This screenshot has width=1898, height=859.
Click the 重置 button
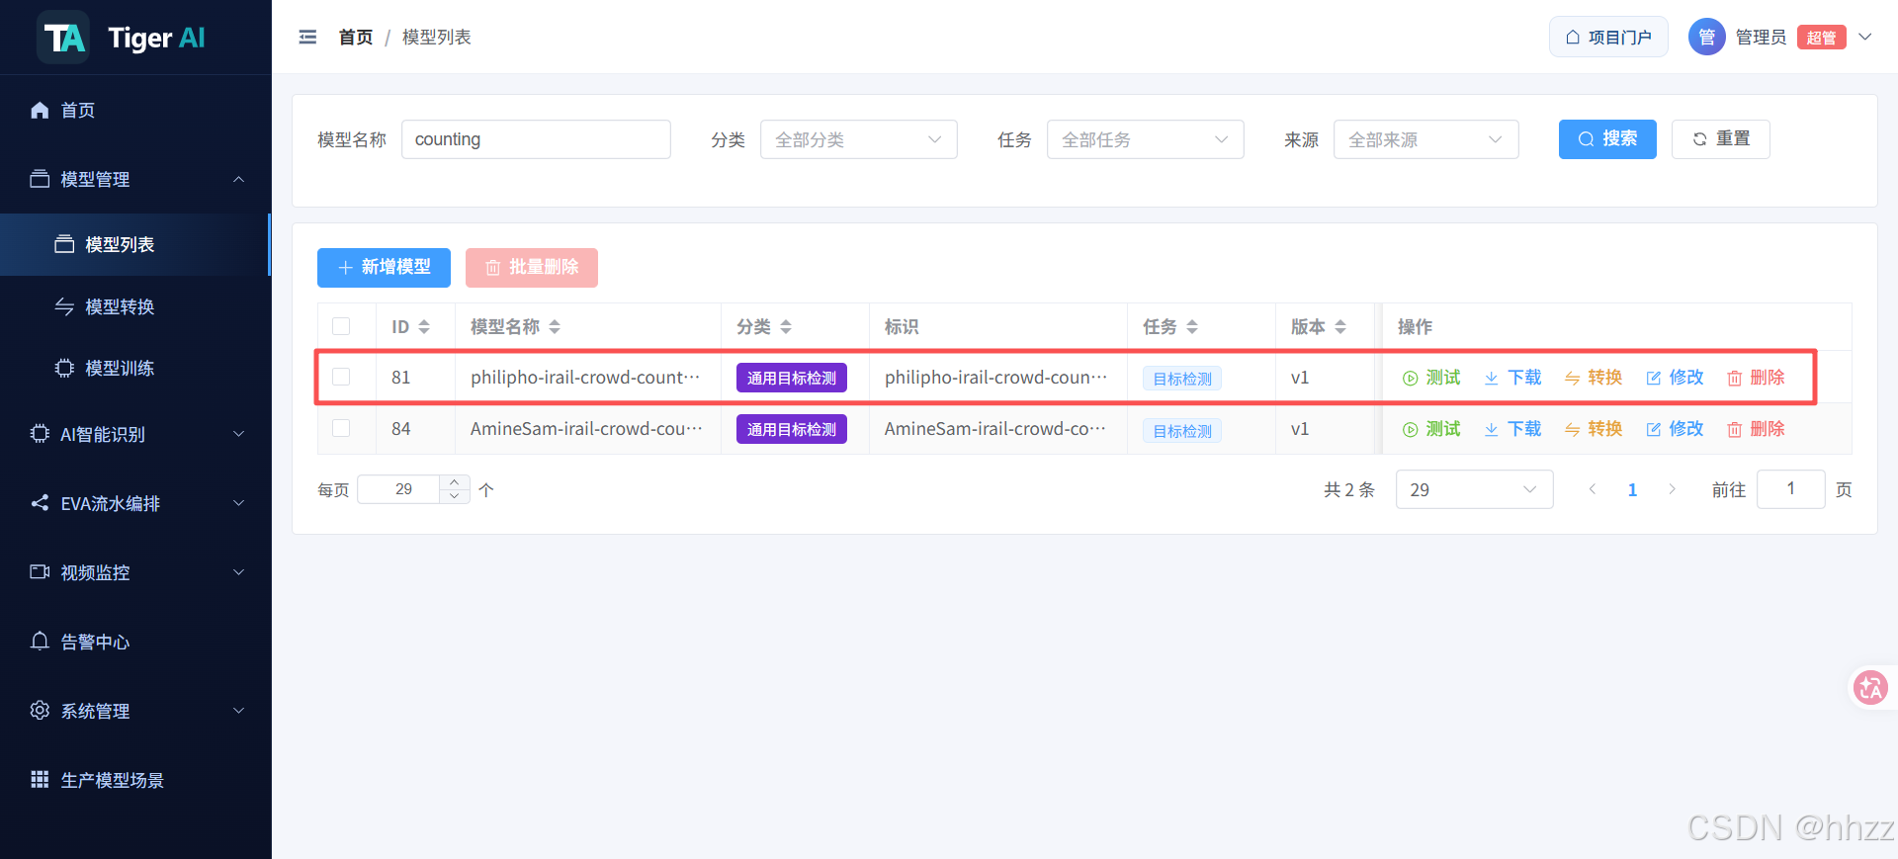1720,139
